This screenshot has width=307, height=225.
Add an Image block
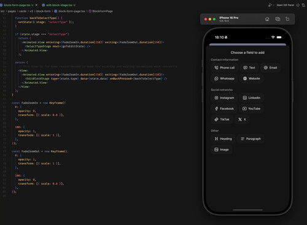(222, 150)
